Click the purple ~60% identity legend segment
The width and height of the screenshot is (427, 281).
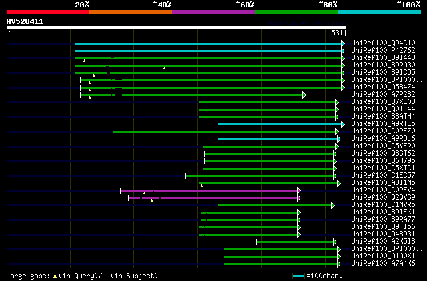click(213, 12)
